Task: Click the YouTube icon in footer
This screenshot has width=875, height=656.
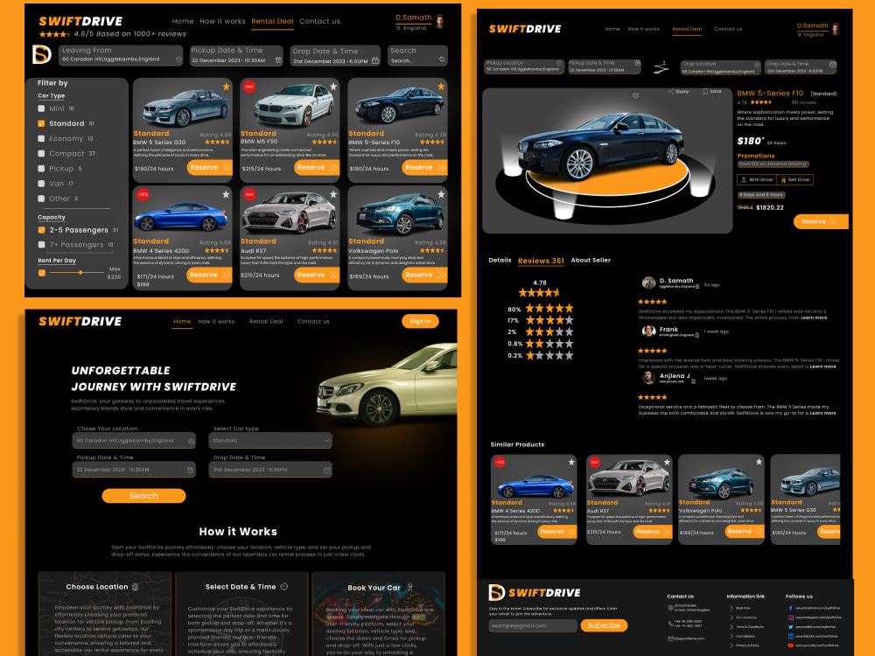Action: 790,646
